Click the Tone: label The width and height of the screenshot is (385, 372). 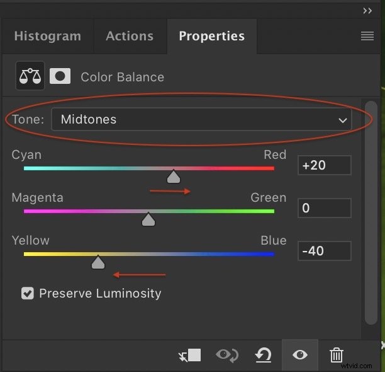click(28, 119)
